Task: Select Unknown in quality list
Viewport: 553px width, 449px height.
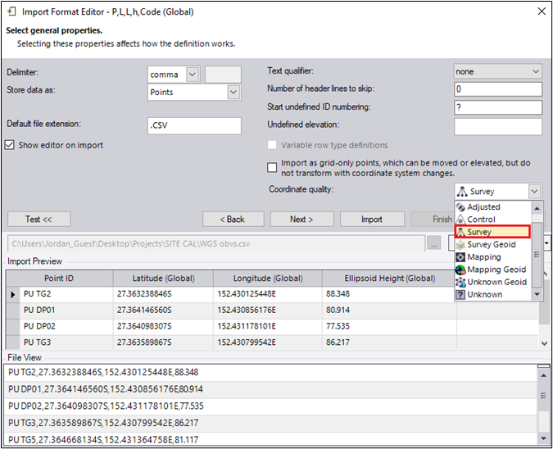Action: tap(493, 294)
